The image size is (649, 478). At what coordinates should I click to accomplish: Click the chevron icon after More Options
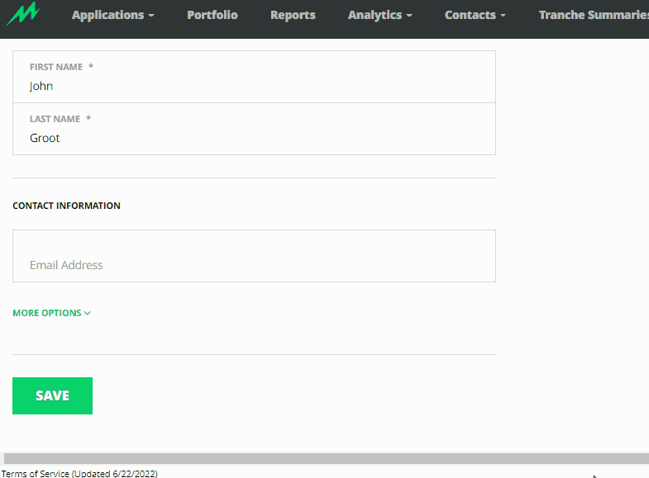(88, 314)
